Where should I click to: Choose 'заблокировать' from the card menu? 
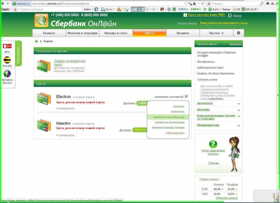click(175, 133)
